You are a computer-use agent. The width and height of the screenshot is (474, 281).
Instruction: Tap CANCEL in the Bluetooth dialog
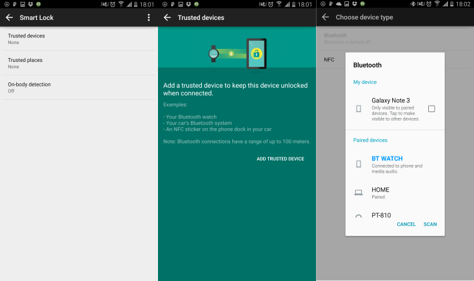pyautogui.click(x=406, y=224)
